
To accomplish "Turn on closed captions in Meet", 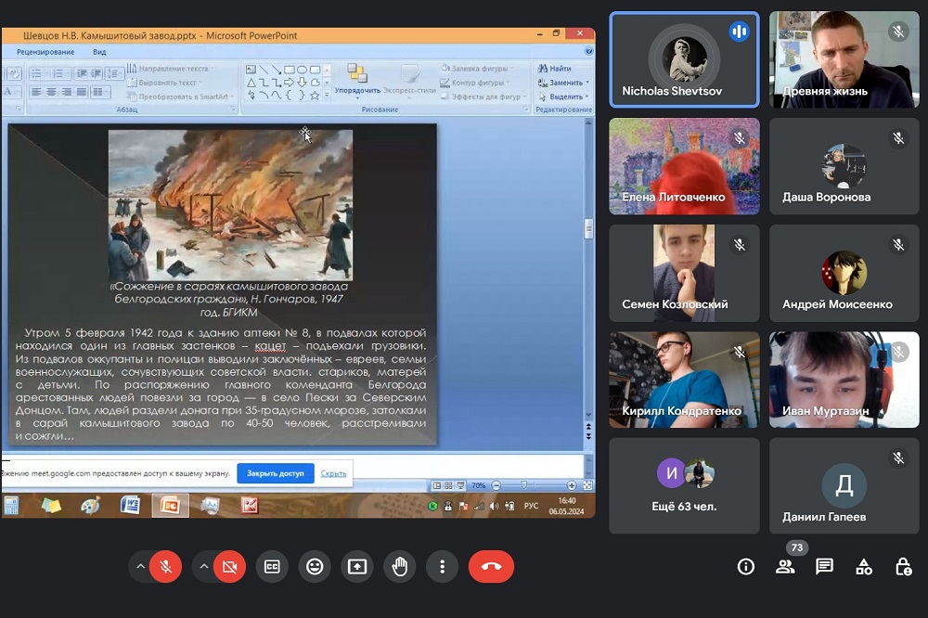I will [272, 566].
